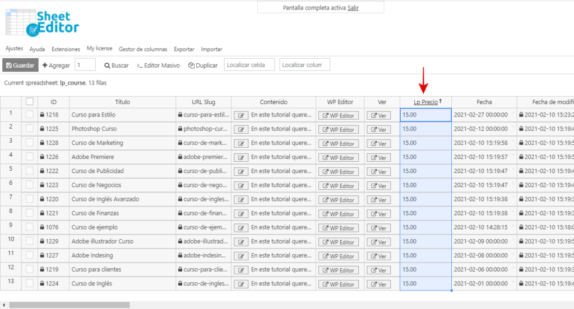Select the Adobe Premiere row checkbox

click(30, 157)
